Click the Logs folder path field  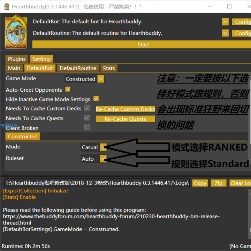[x=97, y=183]
